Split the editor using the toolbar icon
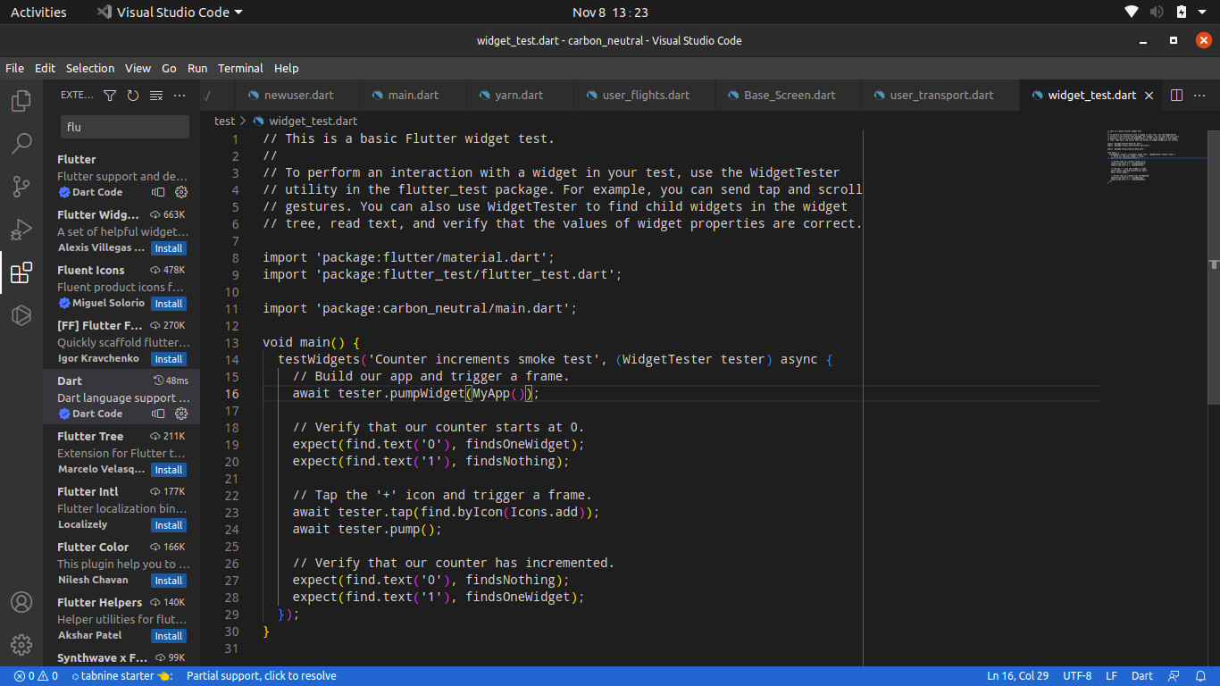Image resolution: width=1220 pixels, height=686 pixels. (1176, 95)
